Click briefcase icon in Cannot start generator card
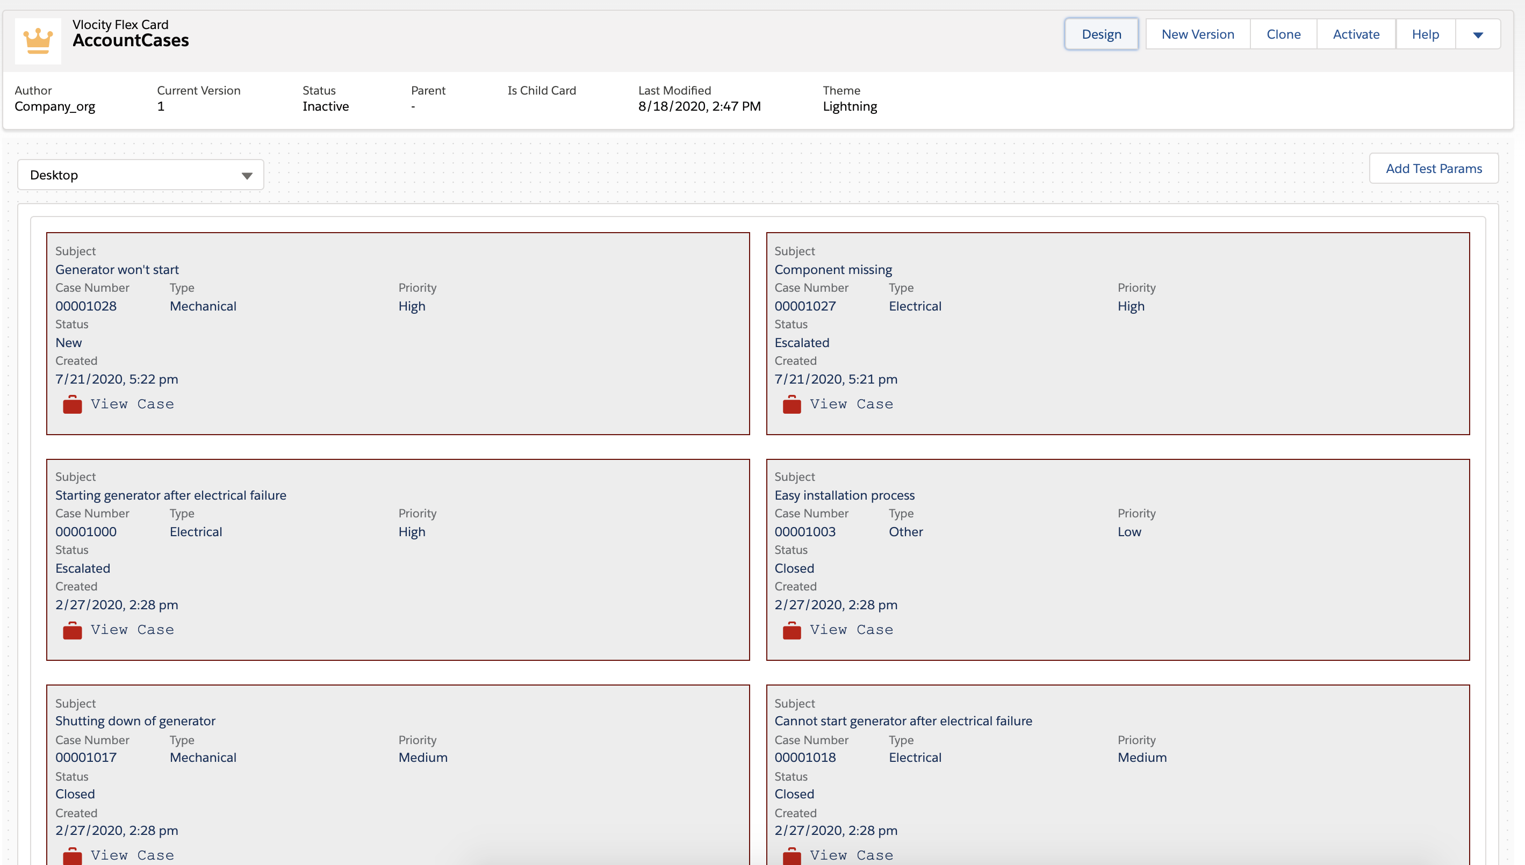This screenshot has width=1525, height=865. 792,856
